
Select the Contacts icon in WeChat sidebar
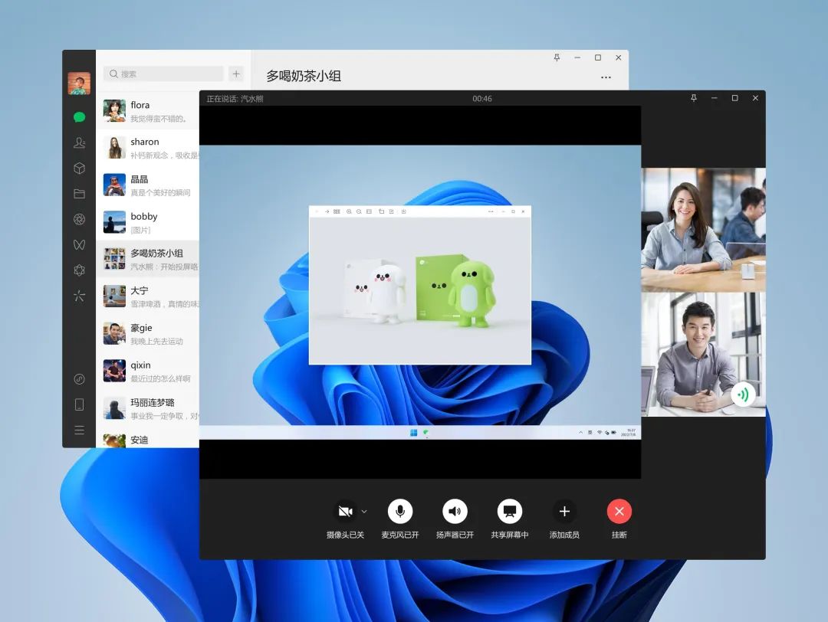click(79, 141)
